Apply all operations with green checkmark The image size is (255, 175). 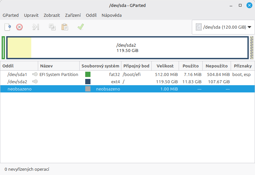tap(81, 27)
